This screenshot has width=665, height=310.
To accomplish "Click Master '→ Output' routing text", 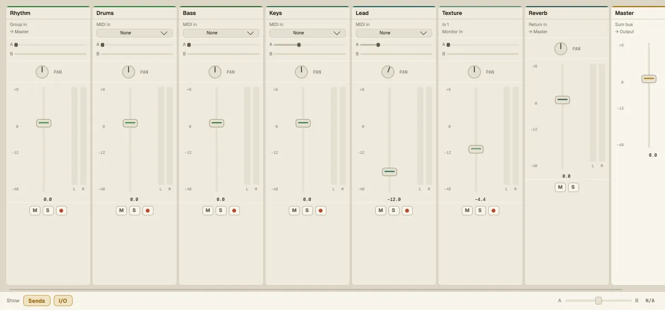I will [625, 32].
